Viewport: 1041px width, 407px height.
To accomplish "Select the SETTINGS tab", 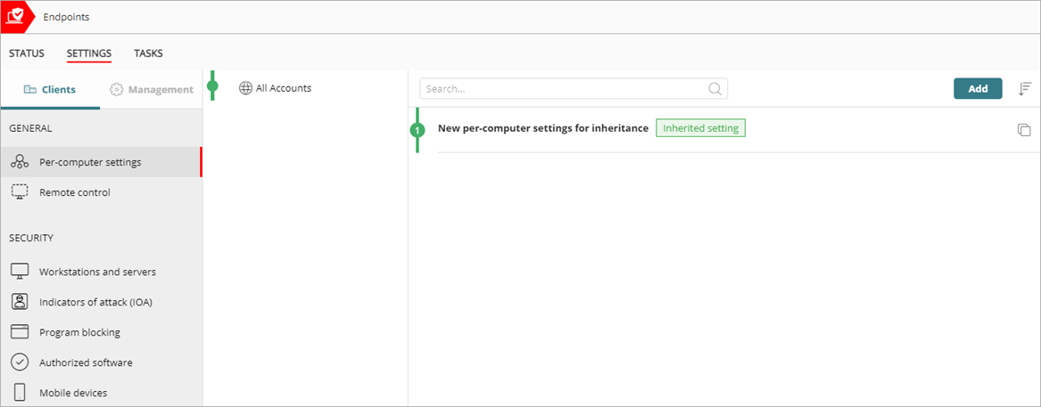I will pos(89,53).
